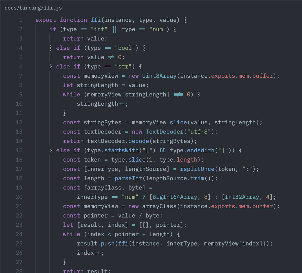Click the endsWith method on line 15
The image size is (302, 273).
coord(201,150)
